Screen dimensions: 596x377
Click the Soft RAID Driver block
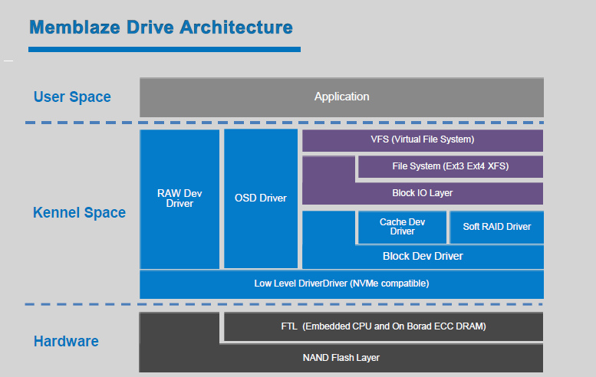click(x=497, y=227)
